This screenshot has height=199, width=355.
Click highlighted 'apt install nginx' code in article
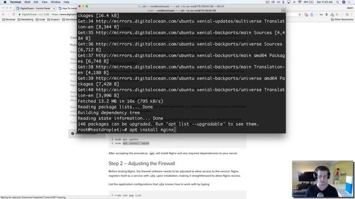136,143
